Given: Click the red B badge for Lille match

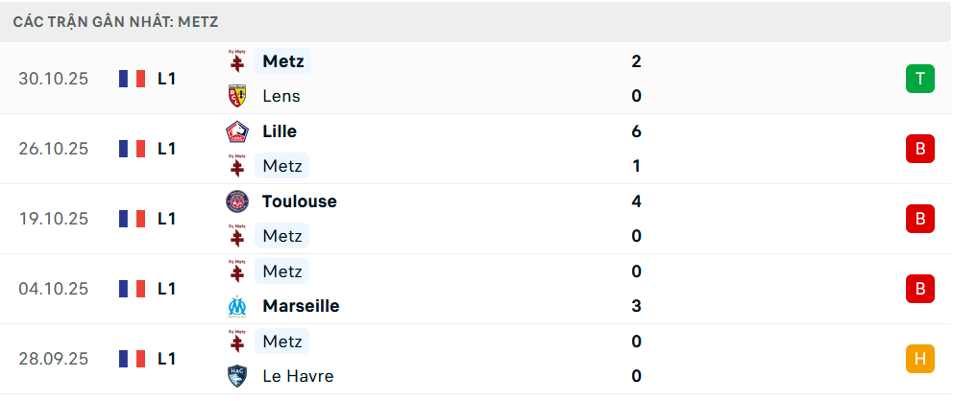Looking at the screenshot, I should coord(919,149).
